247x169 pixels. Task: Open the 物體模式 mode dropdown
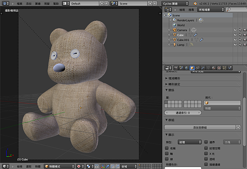tap(58, 166)
